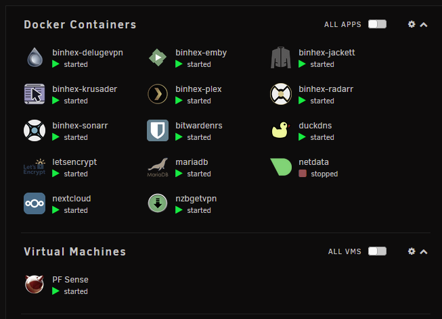Open Docker Containers settings gear
Screen dimensions: 442x319
412,24
